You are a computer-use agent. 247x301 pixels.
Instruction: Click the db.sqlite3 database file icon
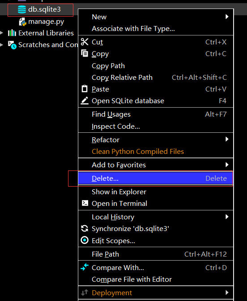22,9
